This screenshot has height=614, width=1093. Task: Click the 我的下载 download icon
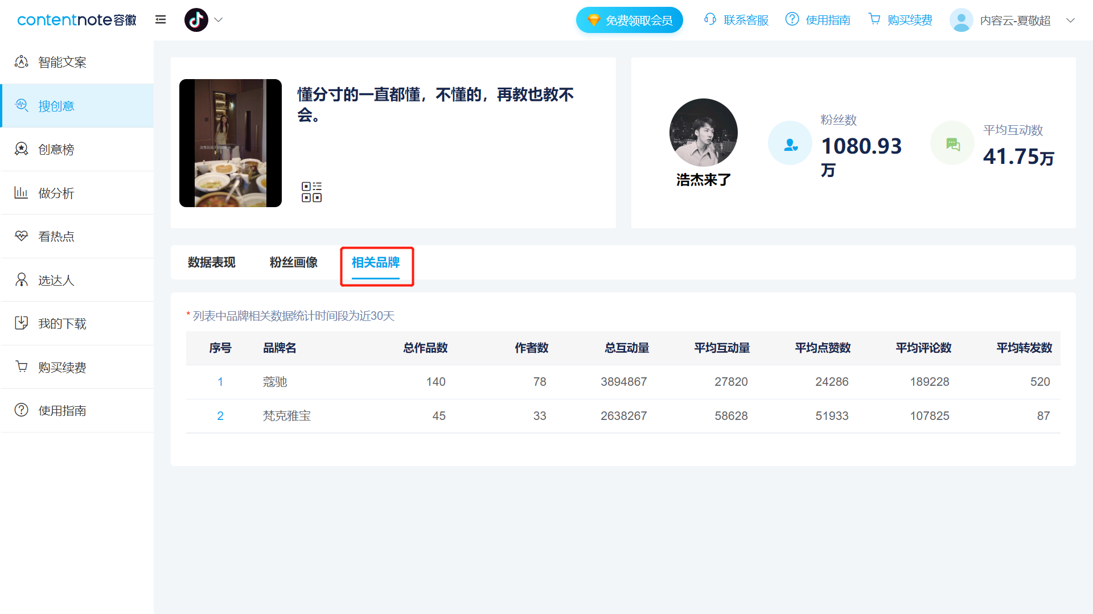22,323
